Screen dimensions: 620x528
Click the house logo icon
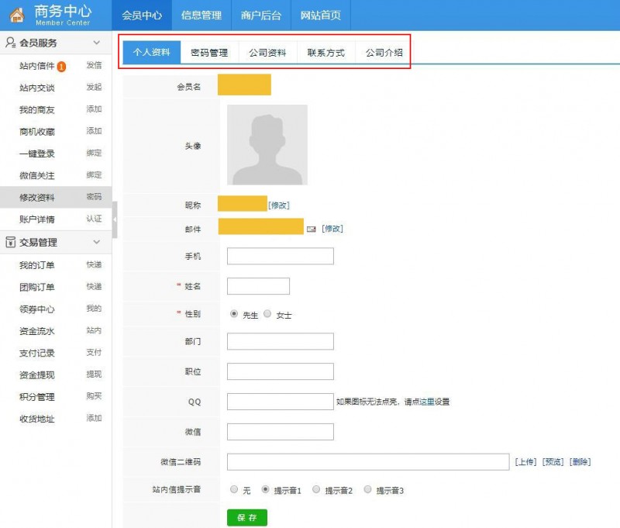click(16, 15)
